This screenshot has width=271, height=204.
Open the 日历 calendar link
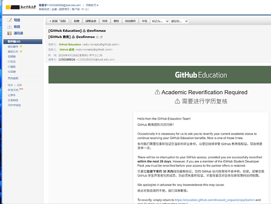(19, 85)
